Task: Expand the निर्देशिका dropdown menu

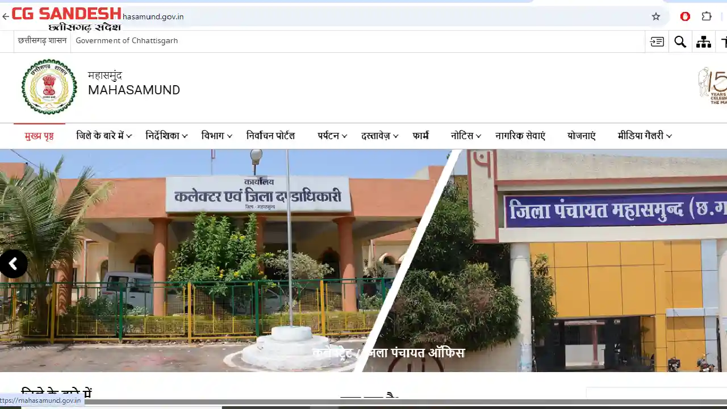Action: [x=166, y=136]
